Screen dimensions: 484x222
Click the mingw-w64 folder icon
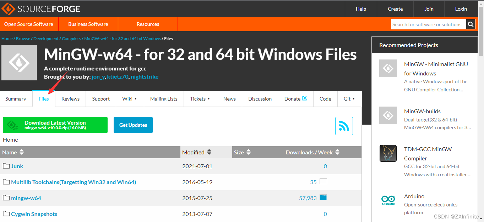[6, 198]
